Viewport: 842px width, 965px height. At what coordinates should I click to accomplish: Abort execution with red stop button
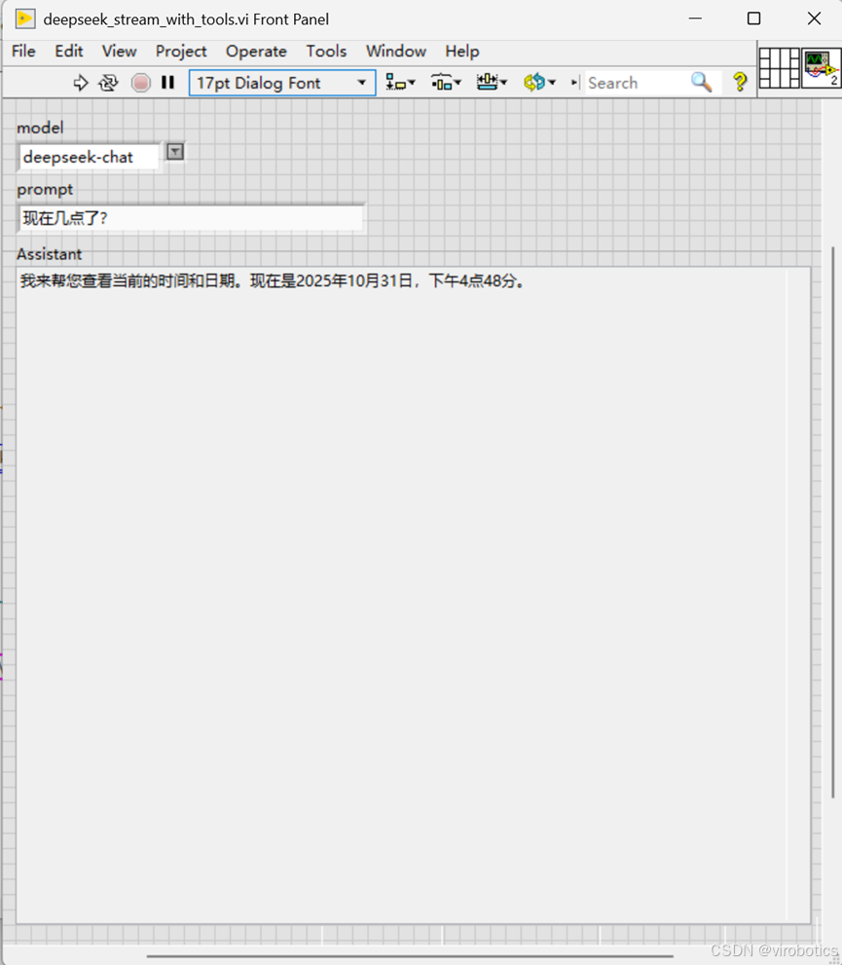(141, 83)
